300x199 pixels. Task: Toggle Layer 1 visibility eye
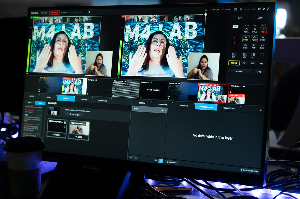[165, 110]
